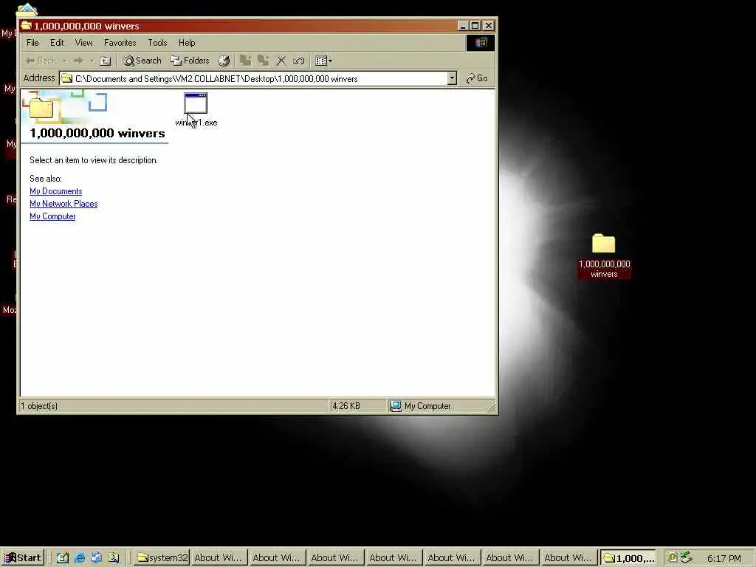The height and width of the screenshot is (567, 756).
Task: Click My Computer zone in status bar
Action: coord(420,406)
